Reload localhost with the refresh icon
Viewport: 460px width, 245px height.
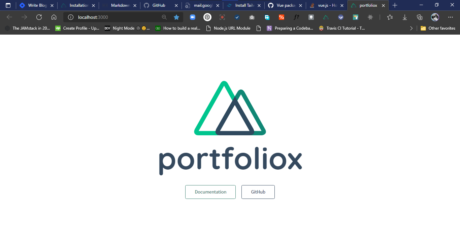click(x=39, y=17)
